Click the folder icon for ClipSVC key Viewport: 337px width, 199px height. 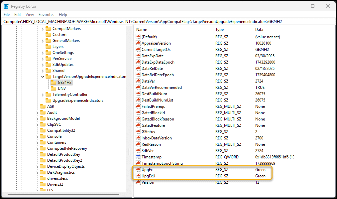[43, 124]
